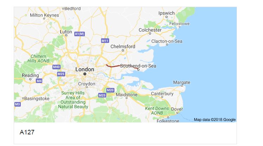263x146 pixels.
Task: Click the Canterbury town label
Action: click(162, 94)
